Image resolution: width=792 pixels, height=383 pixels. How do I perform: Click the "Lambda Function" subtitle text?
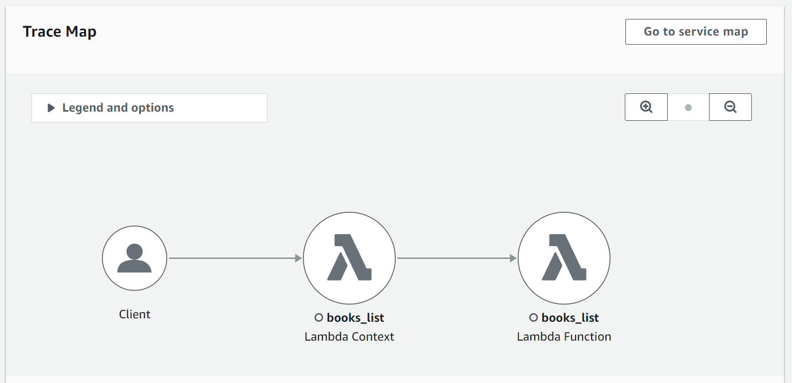coord(564,337)
